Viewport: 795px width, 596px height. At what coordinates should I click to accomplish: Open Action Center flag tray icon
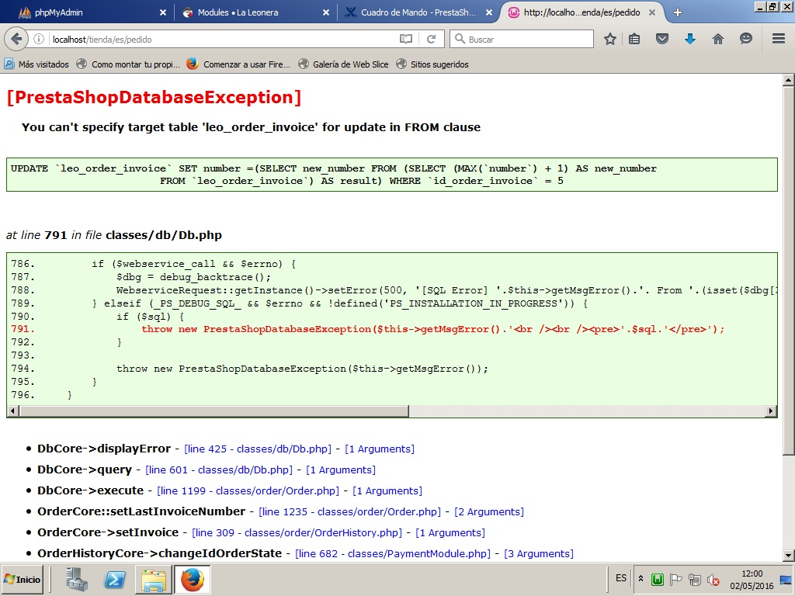[x=676, y=579]
